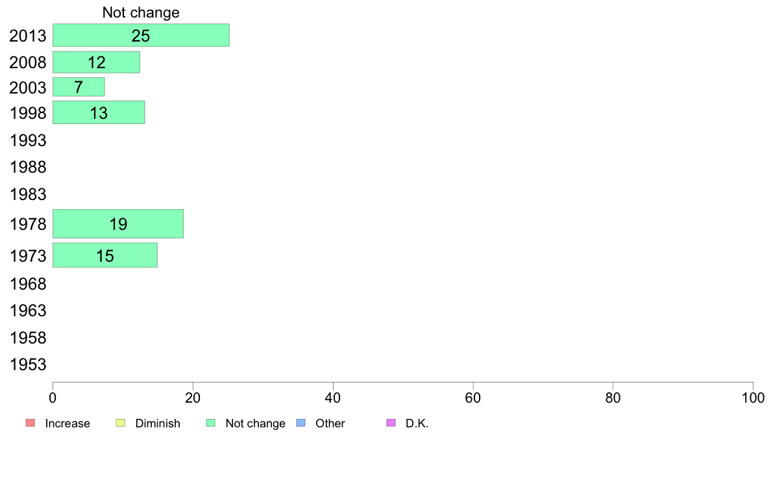Click the pink D.K. legend swatch
This screenshot has height=478, width=771.
click(x=391, y=423)
